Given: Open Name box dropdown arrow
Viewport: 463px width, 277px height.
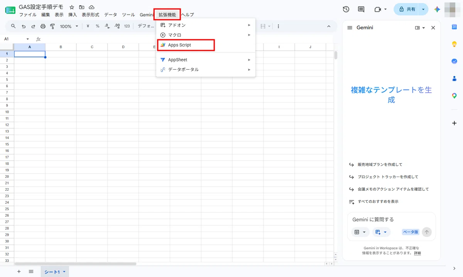Looking at the screenshot, I should pyautogui.click(x=27, y=39).
